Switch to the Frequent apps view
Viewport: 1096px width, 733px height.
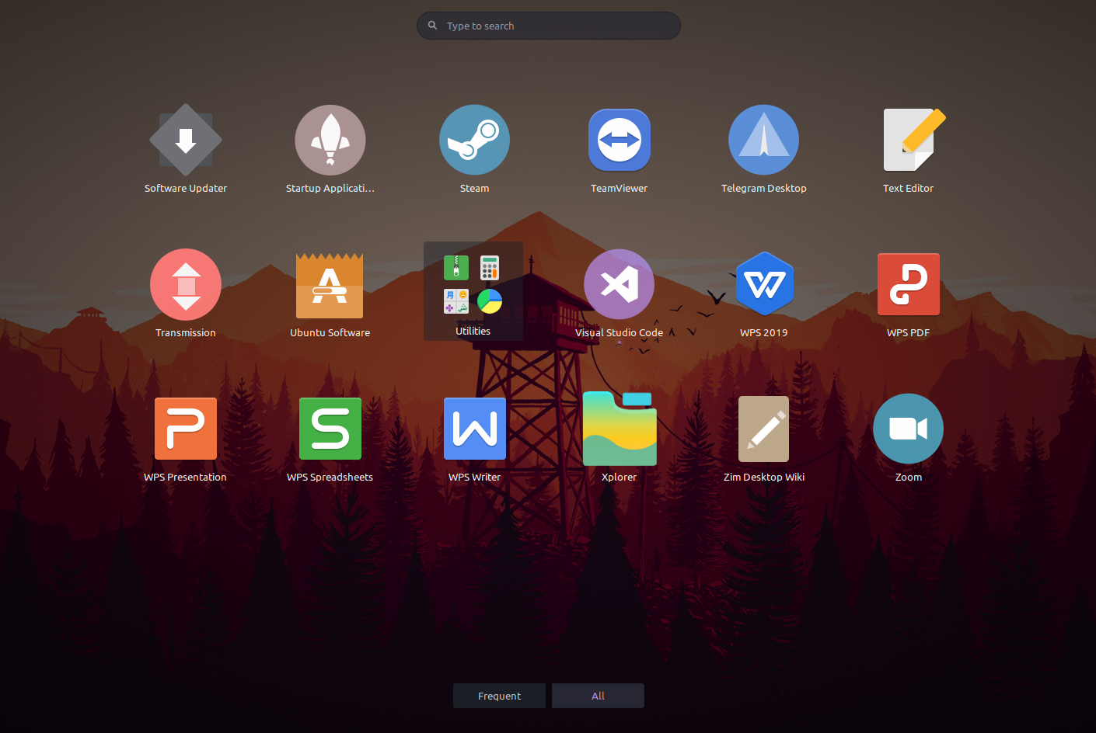[500, 696]
